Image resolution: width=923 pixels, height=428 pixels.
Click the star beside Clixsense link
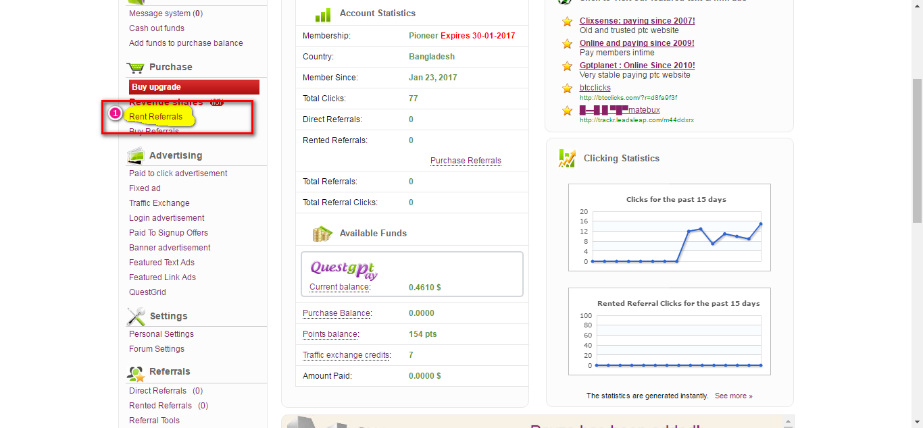coord(568,22)
